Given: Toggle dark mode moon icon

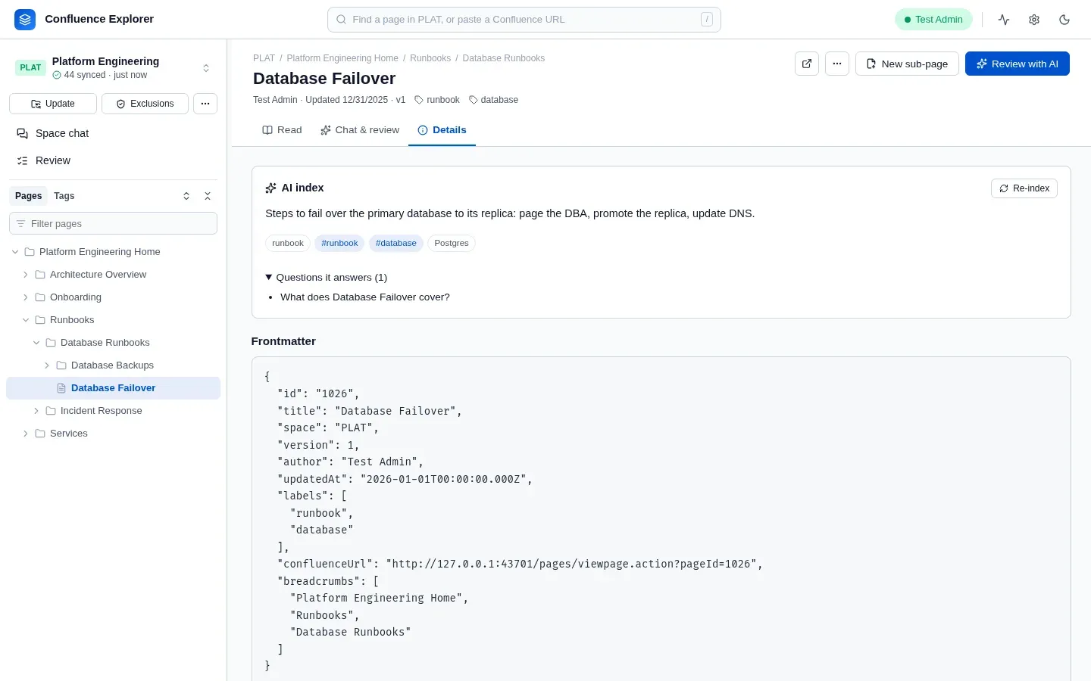Looking at the screenshot, I should point(1064,20).
